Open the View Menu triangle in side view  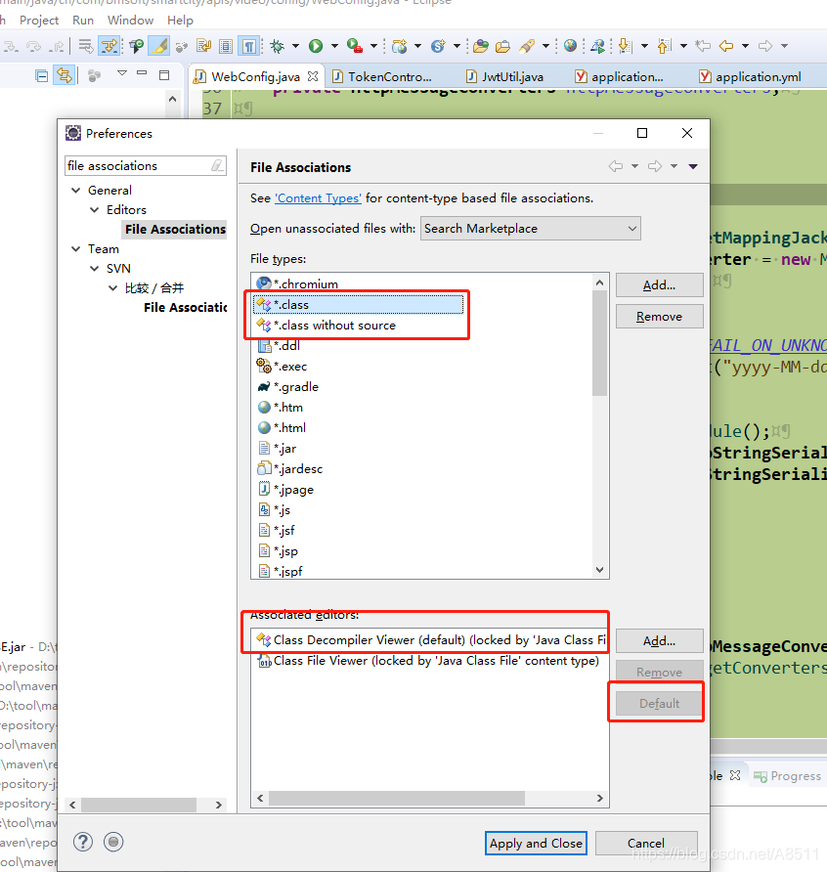(122, 73)
